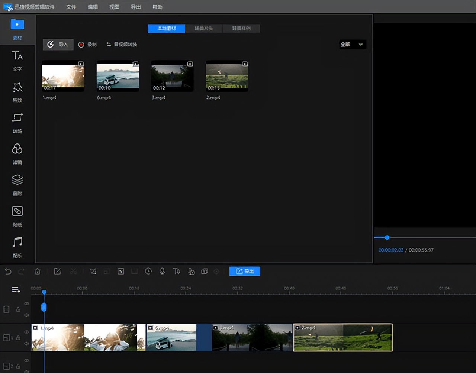The height and width of the screenshot is (373, 476).
Task: Click the undo arrow in the timeline toolbar
Action: (x=8, y=272)
